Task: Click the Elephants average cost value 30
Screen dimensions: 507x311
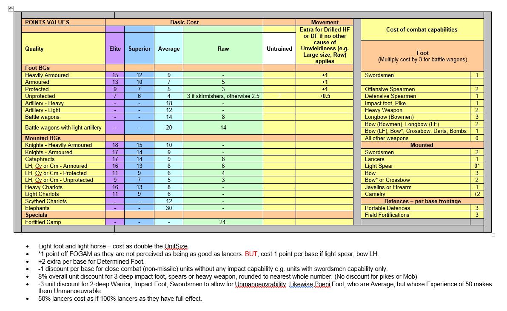Action: 169,208
